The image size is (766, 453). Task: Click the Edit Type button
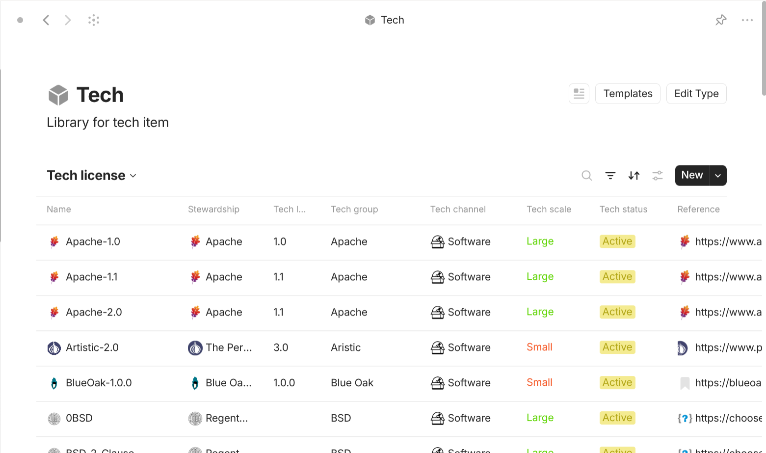pyautogui.click(x=696, y=93)
